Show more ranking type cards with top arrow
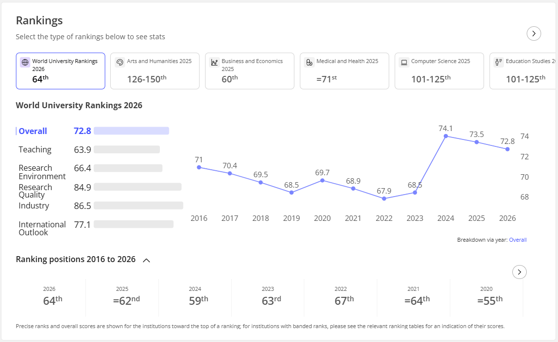 pyautogui.click(x=534, y=33)
